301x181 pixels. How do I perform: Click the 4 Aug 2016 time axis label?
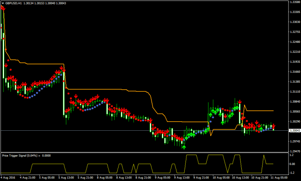(x=9, y=178)
